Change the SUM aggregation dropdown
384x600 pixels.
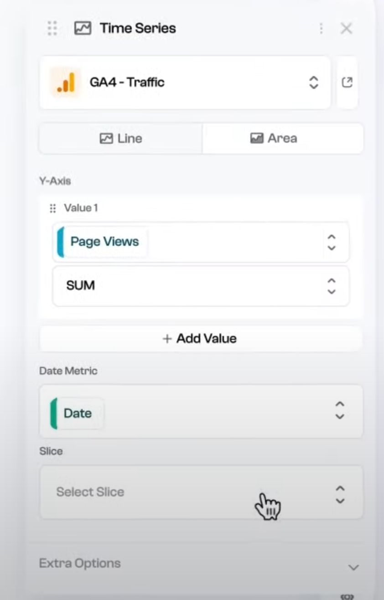(x=332, y=286)
